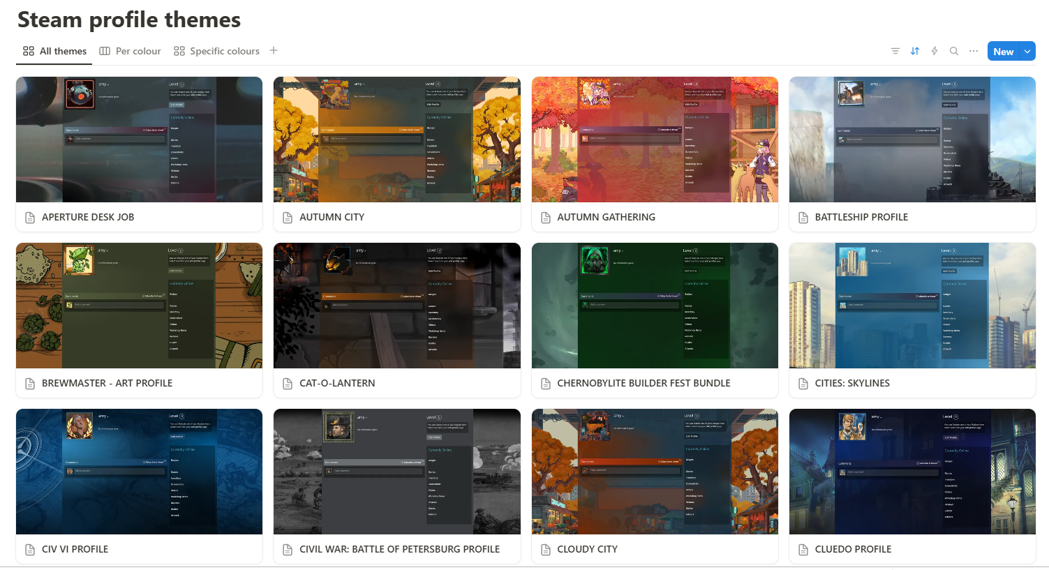The width and height of the screenshot is (1049, 570).
Task: Click the page icon beside BREWMASTER - ART PROFILE
Action: [30, 384]
